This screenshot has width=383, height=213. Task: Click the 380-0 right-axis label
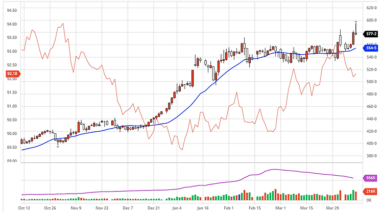[372, 156]
